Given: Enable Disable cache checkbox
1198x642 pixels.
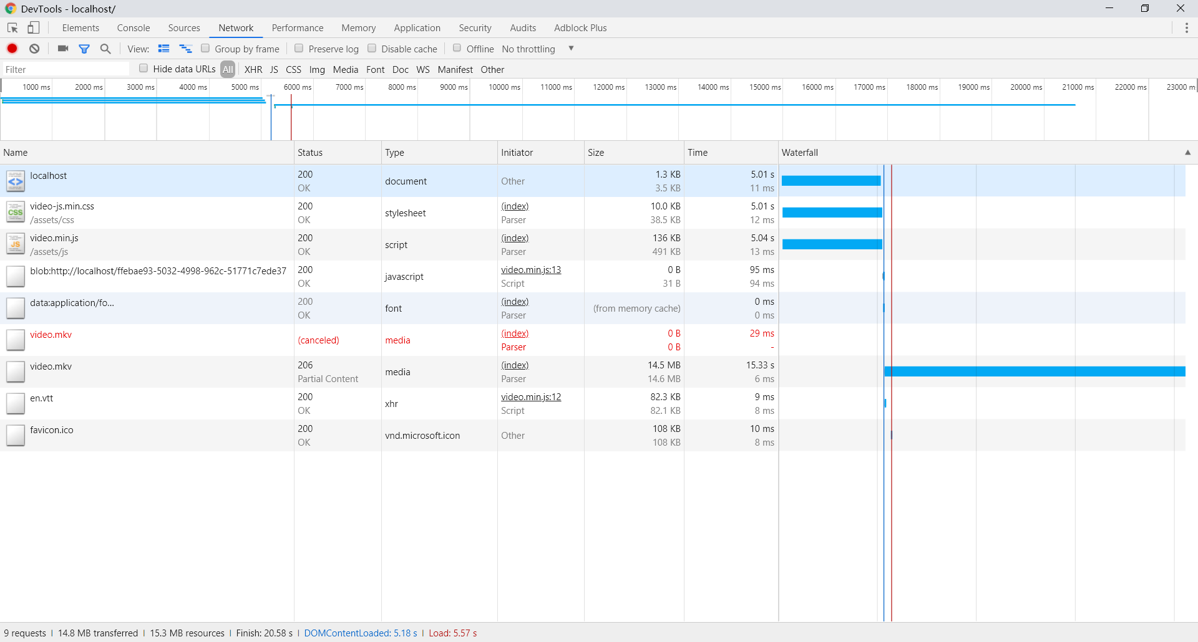Looking at the screenshot, I should coord(372,48).
